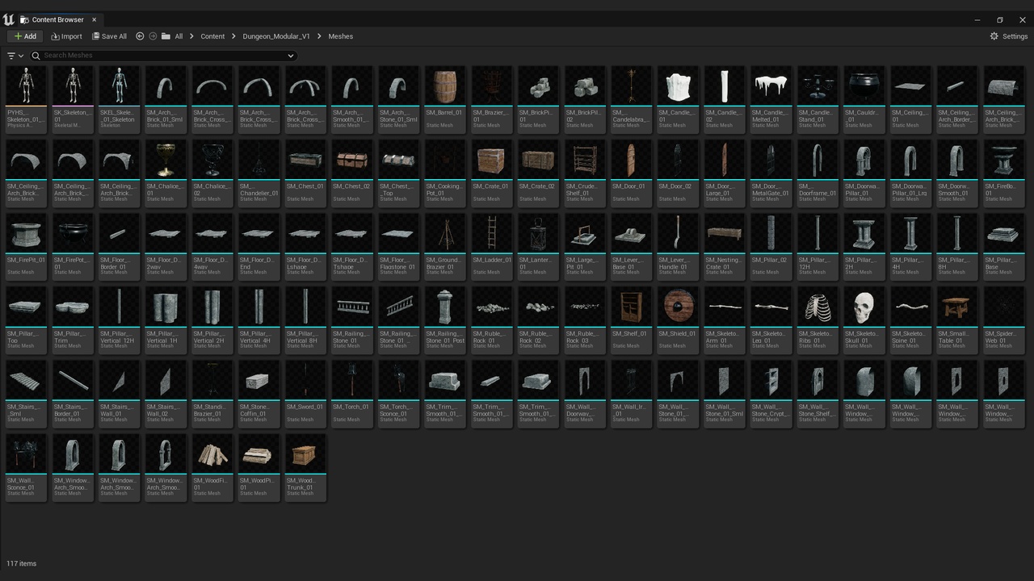Click Import in the toolbar
Viewport: 1034px width, 581px height.
click(66, 36)
